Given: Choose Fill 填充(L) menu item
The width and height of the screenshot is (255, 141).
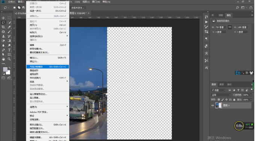Looking at the screenshot, I should click(x=48, y=58).
